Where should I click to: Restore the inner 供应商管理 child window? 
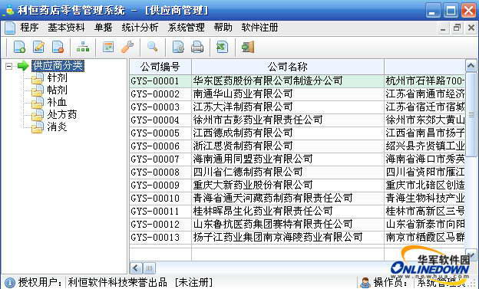point(457,28)
